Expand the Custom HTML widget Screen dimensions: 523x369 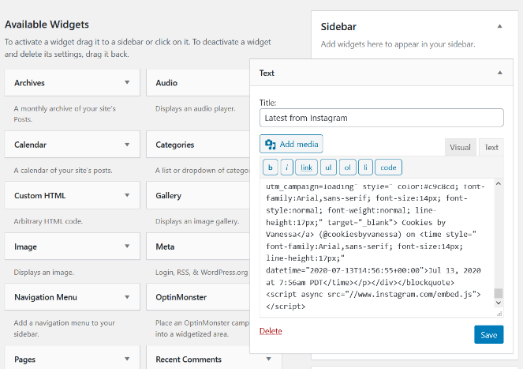(x=127, y=195)
